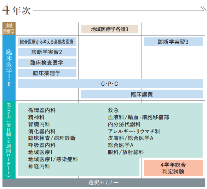207x189 pixels.
Task: Click the 4年次 heading
Action: point(17,10)
